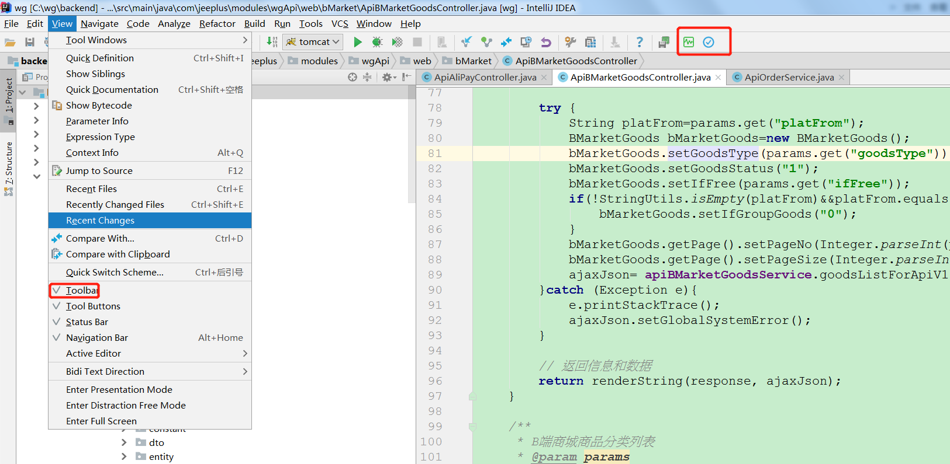
Task: Start debugging with the bug icon
Action: (377, 42)
